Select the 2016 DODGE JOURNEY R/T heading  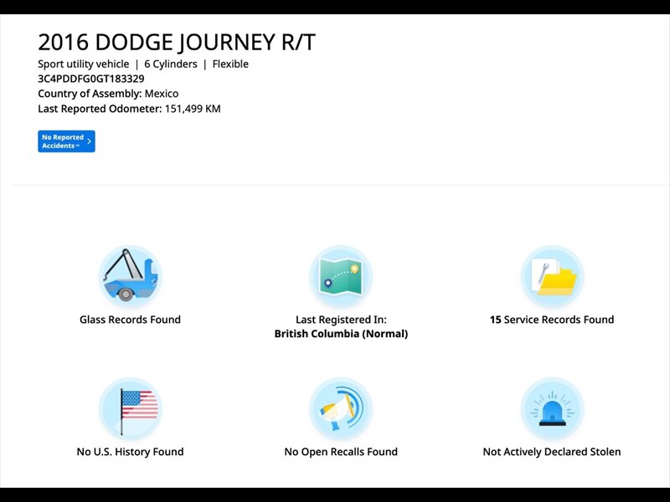[177, 43]
